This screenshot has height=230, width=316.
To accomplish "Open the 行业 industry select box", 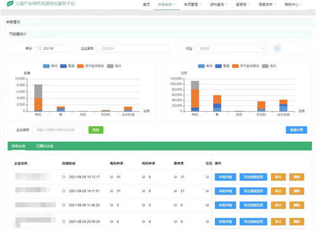I will tap(232, 49).
